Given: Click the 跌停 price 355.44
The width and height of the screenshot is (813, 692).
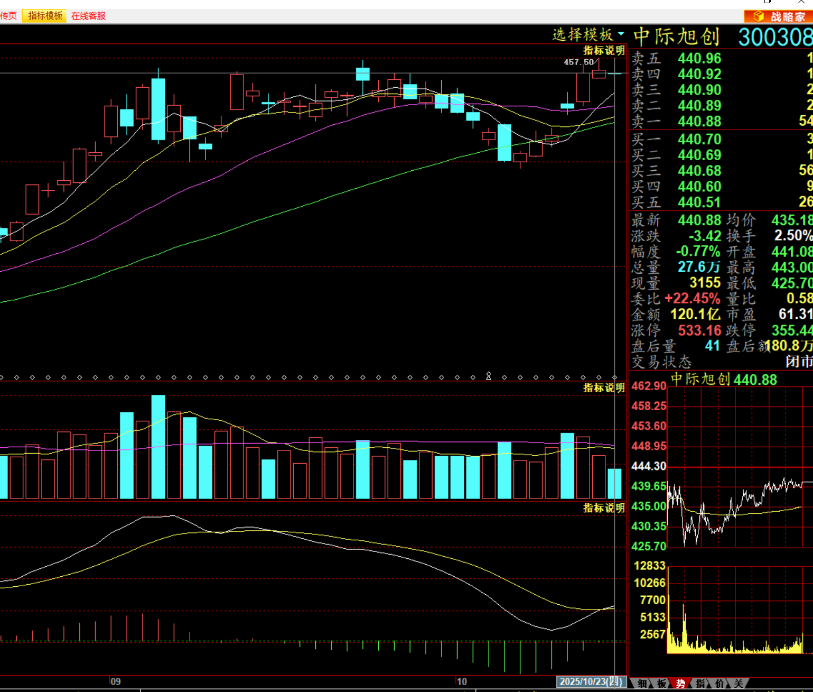Looking at the screenshot, I should pyautogui.click(x=792, y=330).
